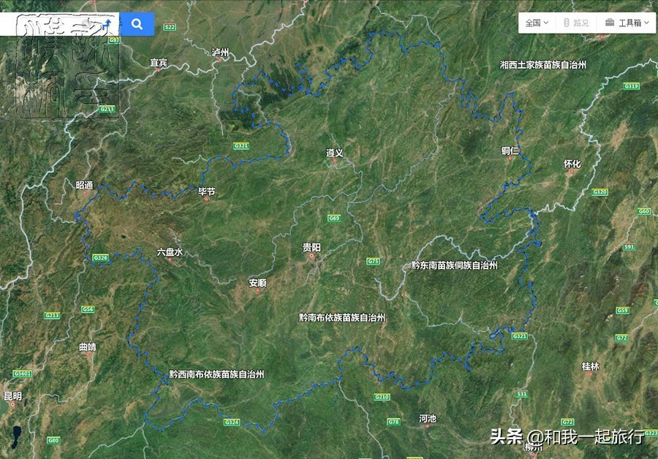Click the briefcase toolbox icon
658x459 pixels.
click(610, 22)
